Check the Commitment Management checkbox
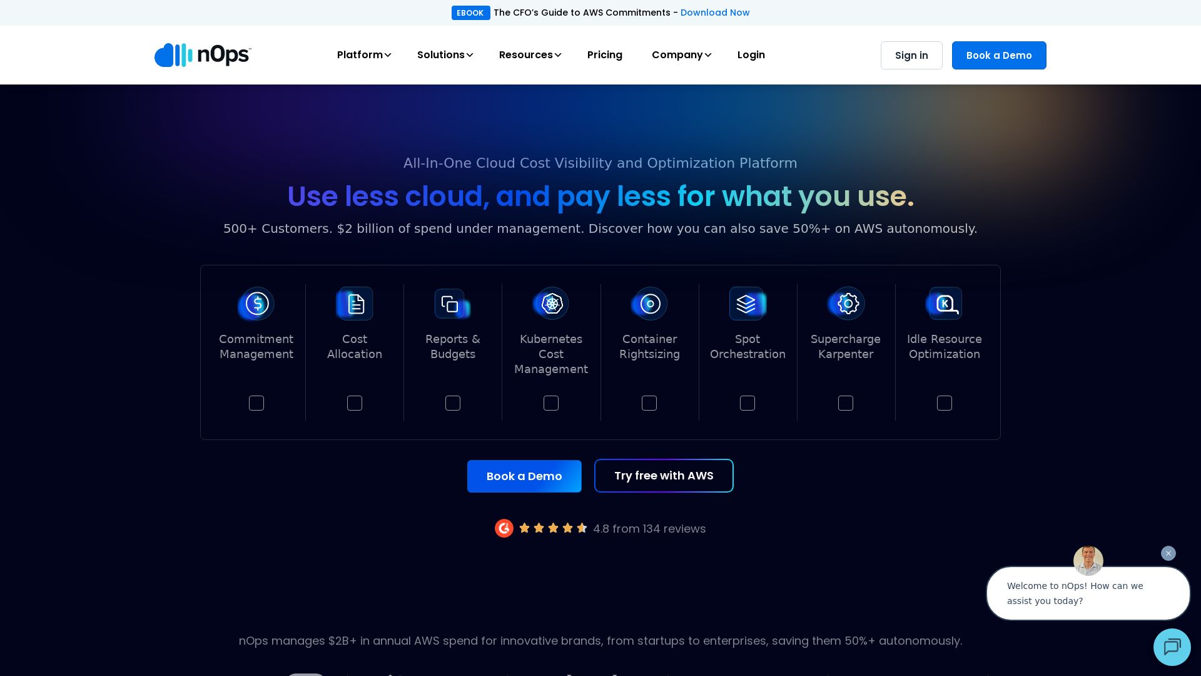The width and height of the screenshot is (1201, 676). tap(256, 403)
